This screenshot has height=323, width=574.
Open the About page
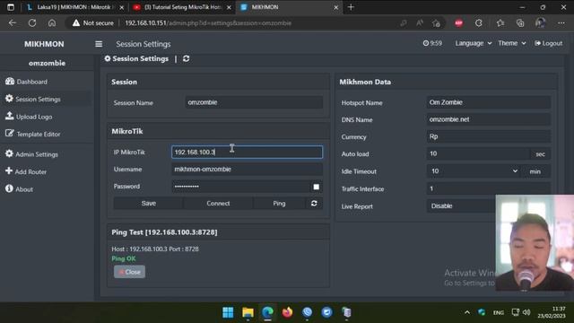click(x=19, y=189)
